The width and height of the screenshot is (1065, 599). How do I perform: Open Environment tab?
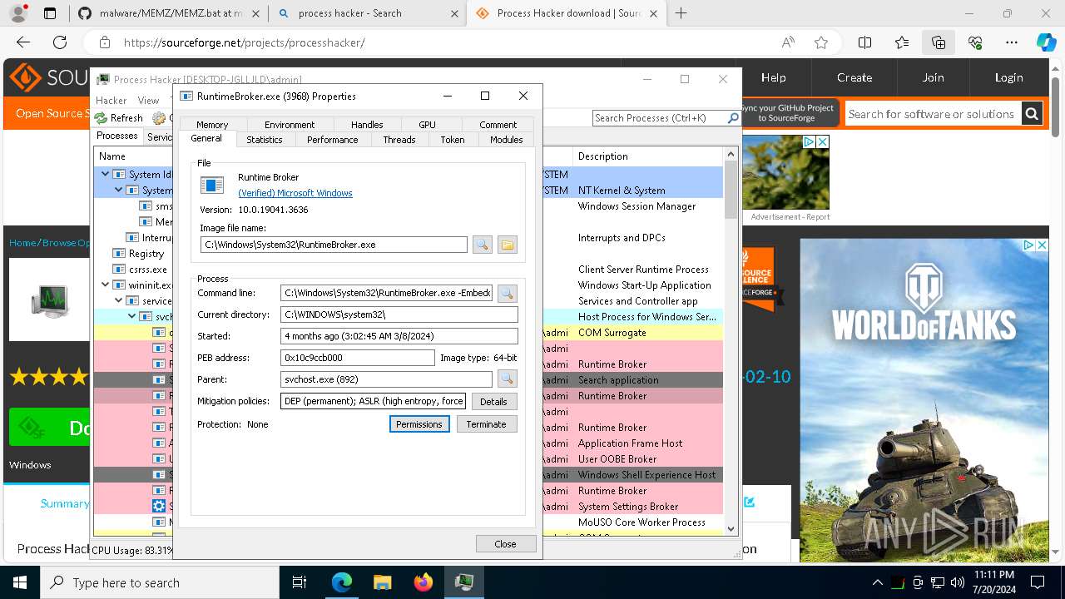290,125
